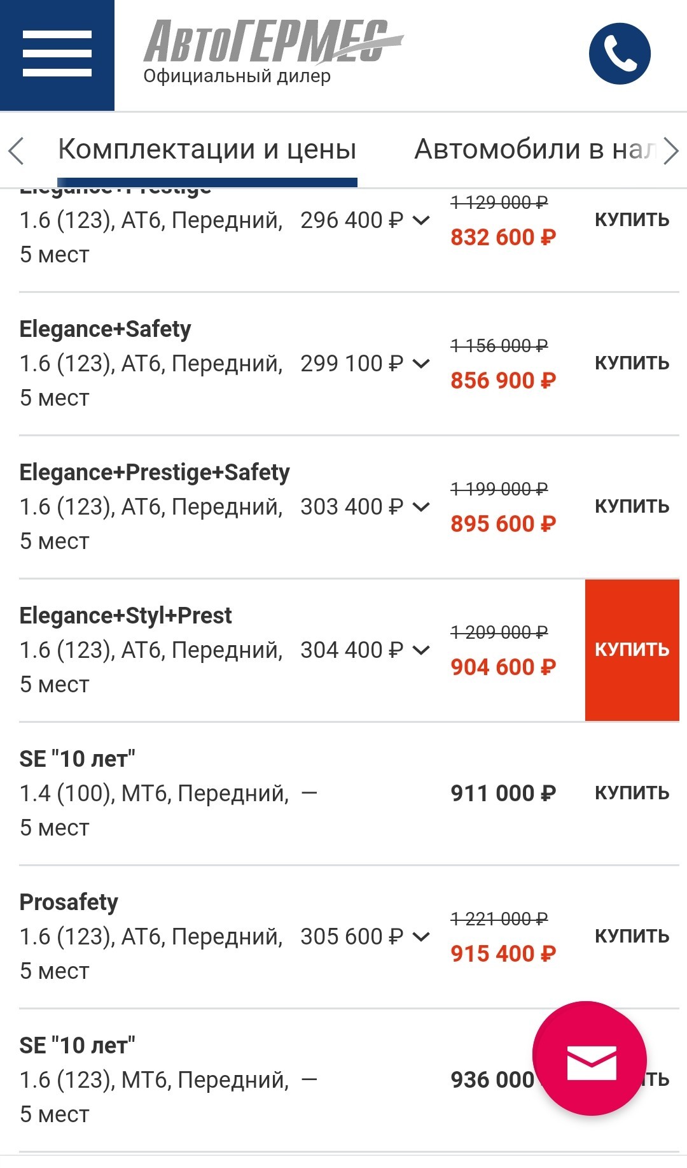Open the Prosafety trim title
The height and width of the screenshot is (1168, 687).
pyautogui.click(x=69, y=902)
